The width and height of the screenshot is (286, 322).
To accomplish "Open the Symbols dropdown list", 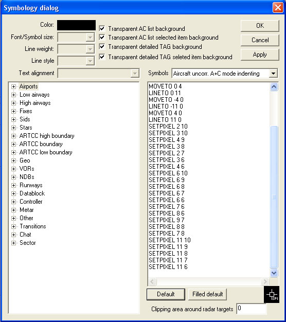I will click(x=273, y=74).
